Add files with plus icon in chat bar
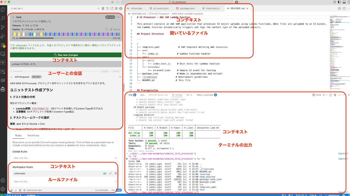 point(15,190)
